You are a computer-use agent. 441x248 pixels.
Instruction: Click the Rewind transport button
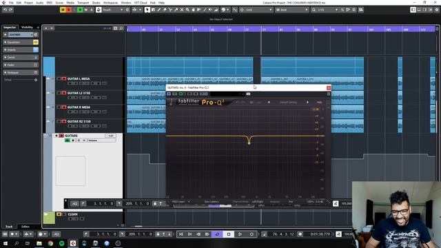(198, 234)
